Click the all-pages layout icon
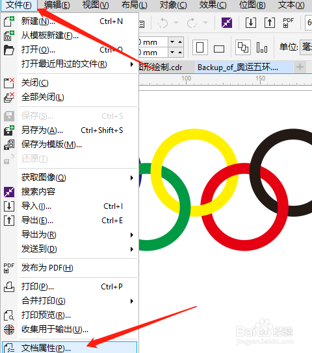312x353 pixels. 243,47
